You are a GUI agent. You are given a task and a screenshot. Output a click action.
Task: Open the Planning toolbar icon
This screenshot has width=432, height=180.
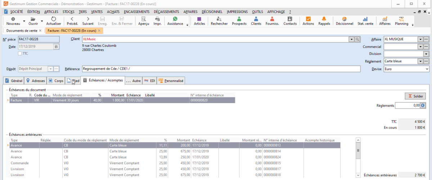click(x=401, y=19)
